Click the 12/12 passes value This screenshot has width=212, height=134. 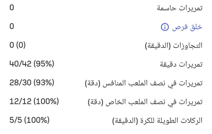20,101
